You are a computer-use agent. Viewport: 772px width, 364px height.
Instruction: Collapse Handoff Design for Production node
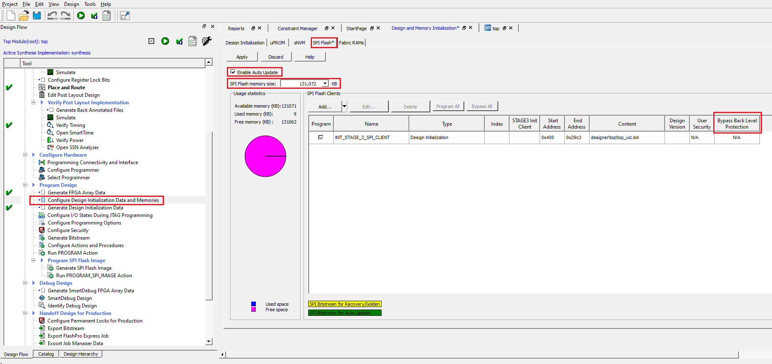(25, 313)
